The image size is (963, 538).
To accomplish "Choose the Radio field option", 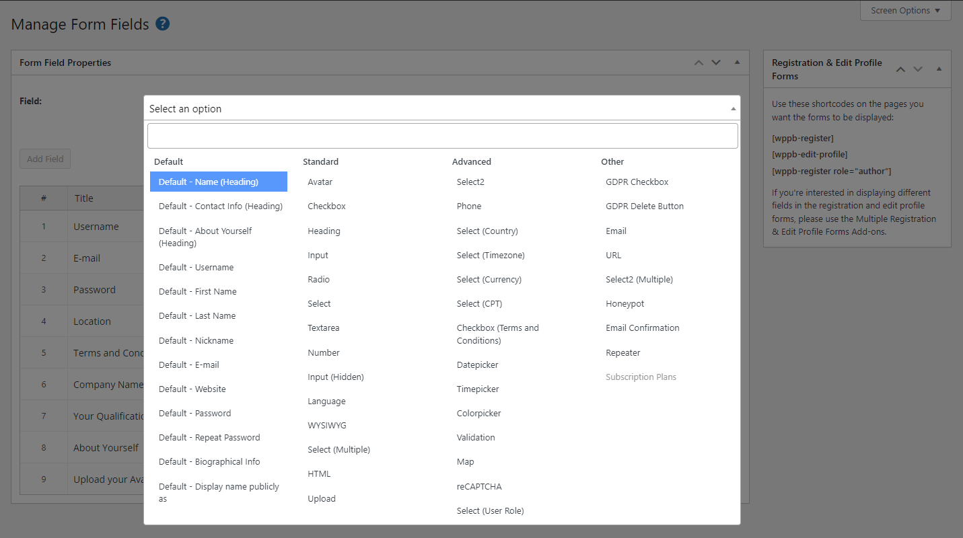I will 318,279.
